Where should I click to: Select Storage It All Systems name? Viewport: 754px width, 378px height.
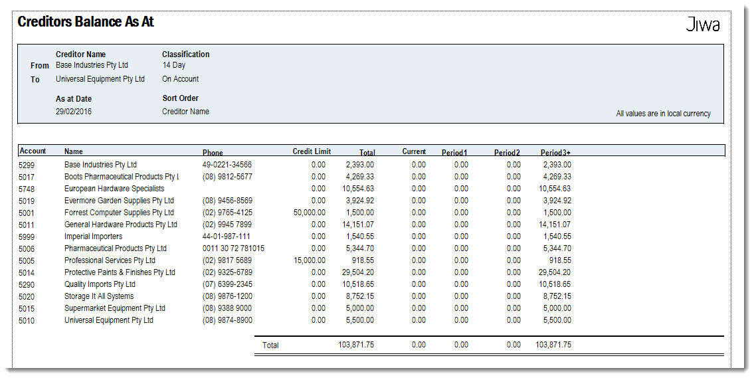pyautogui.click(x=99, y=296)
